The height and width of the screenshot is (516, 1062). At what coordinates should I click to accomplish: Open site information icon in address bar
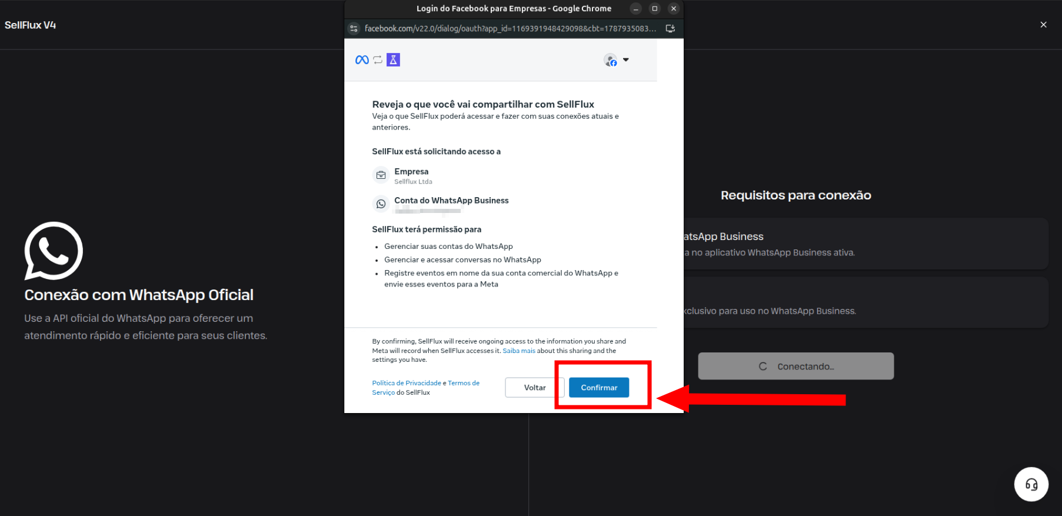(x=354, y=28)
